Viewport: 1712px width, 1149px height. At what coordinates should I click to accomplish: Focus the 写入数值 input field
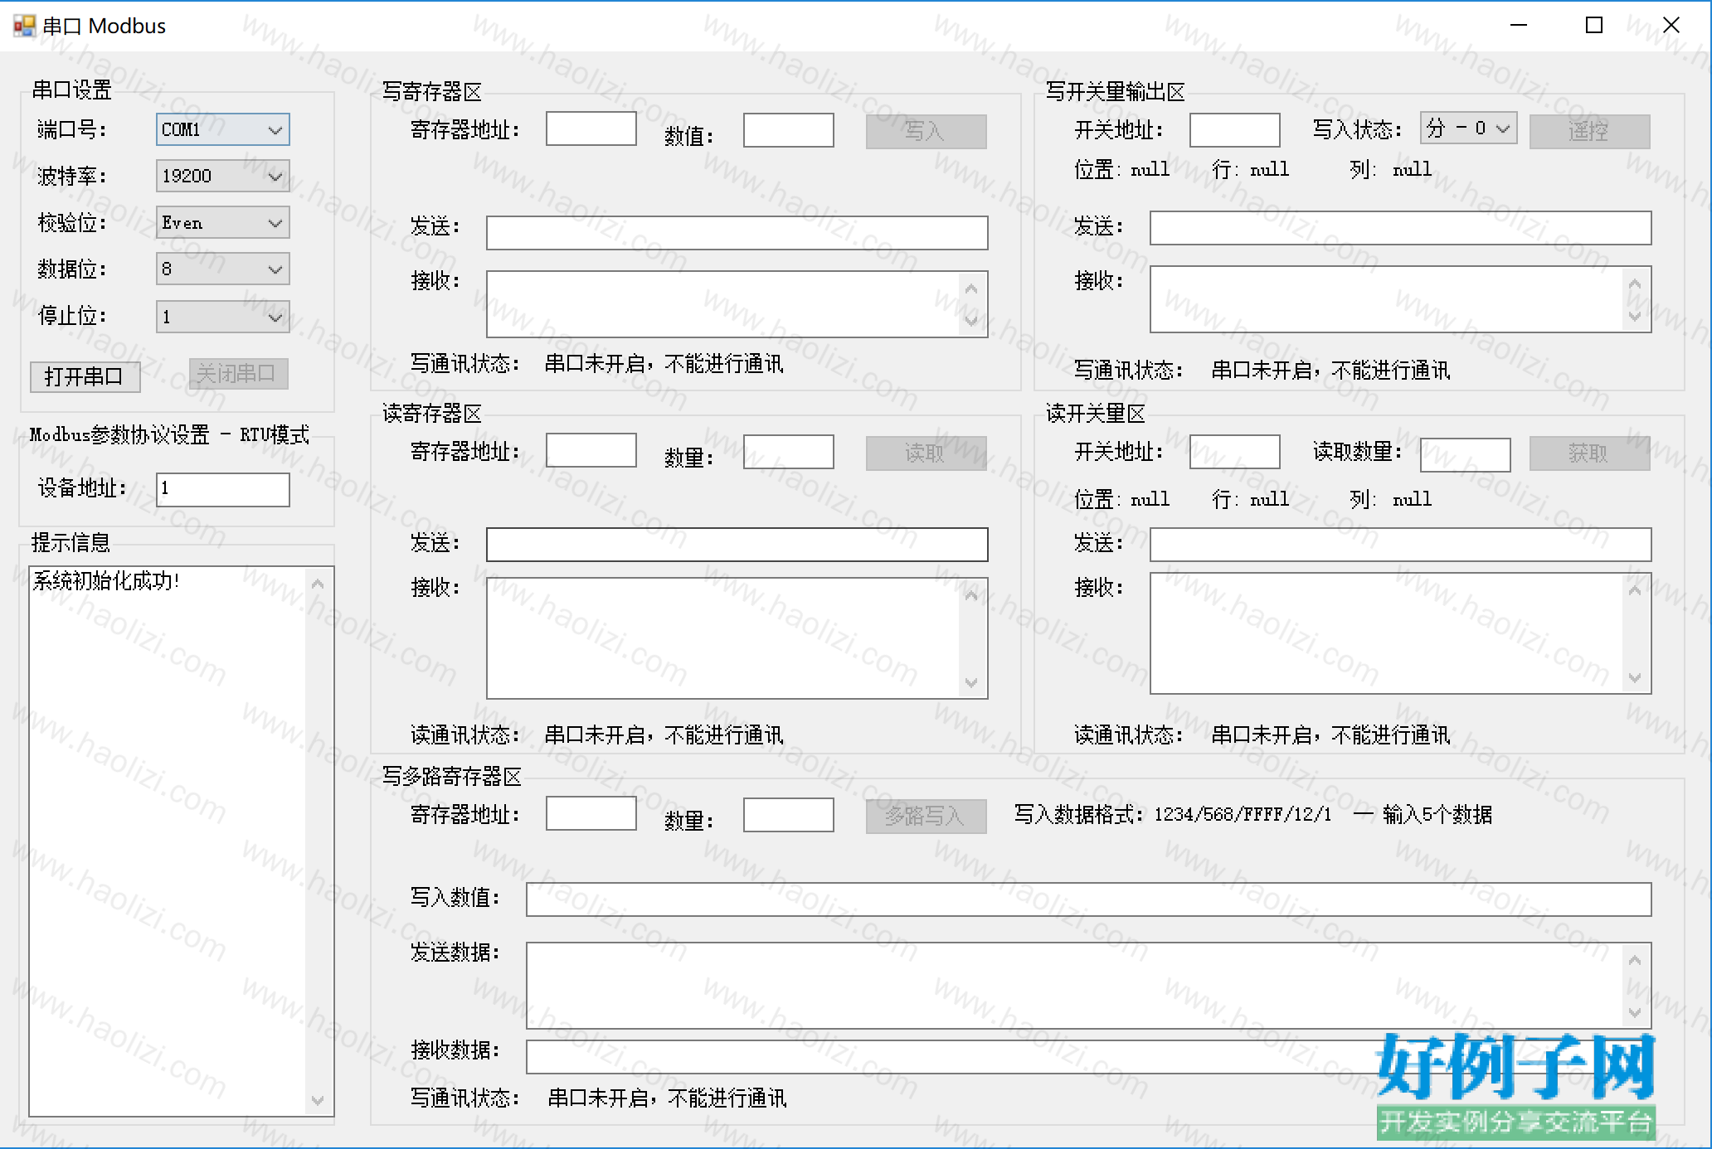(1088, 899)
